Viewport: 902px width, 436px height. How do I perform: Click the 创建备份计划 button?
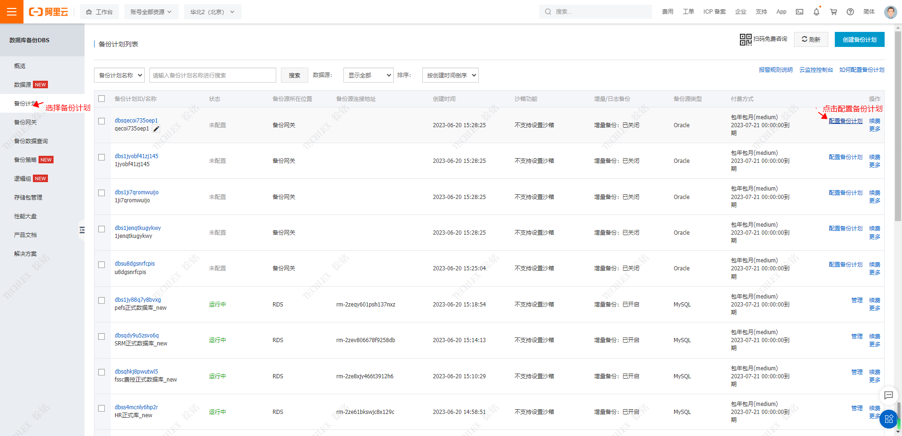click(859, 39)
